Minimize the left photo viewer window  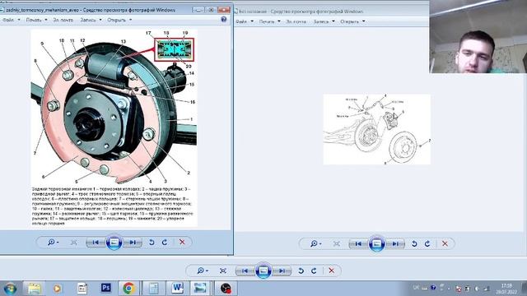[198, 10]
